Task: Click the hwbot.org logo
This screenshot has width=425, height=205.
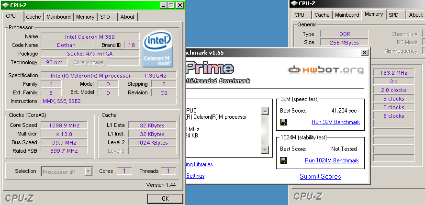Action: tap(325, 70)
